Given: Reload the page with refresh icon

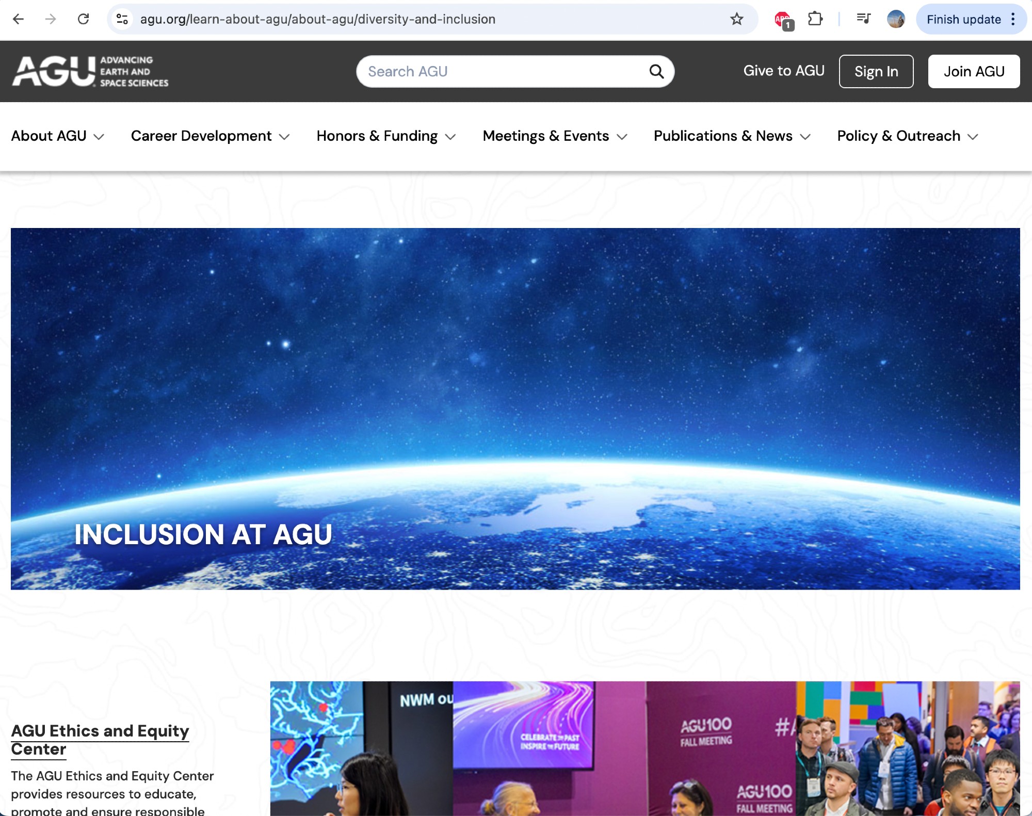Looking at the screenshot, I should 83,19.
